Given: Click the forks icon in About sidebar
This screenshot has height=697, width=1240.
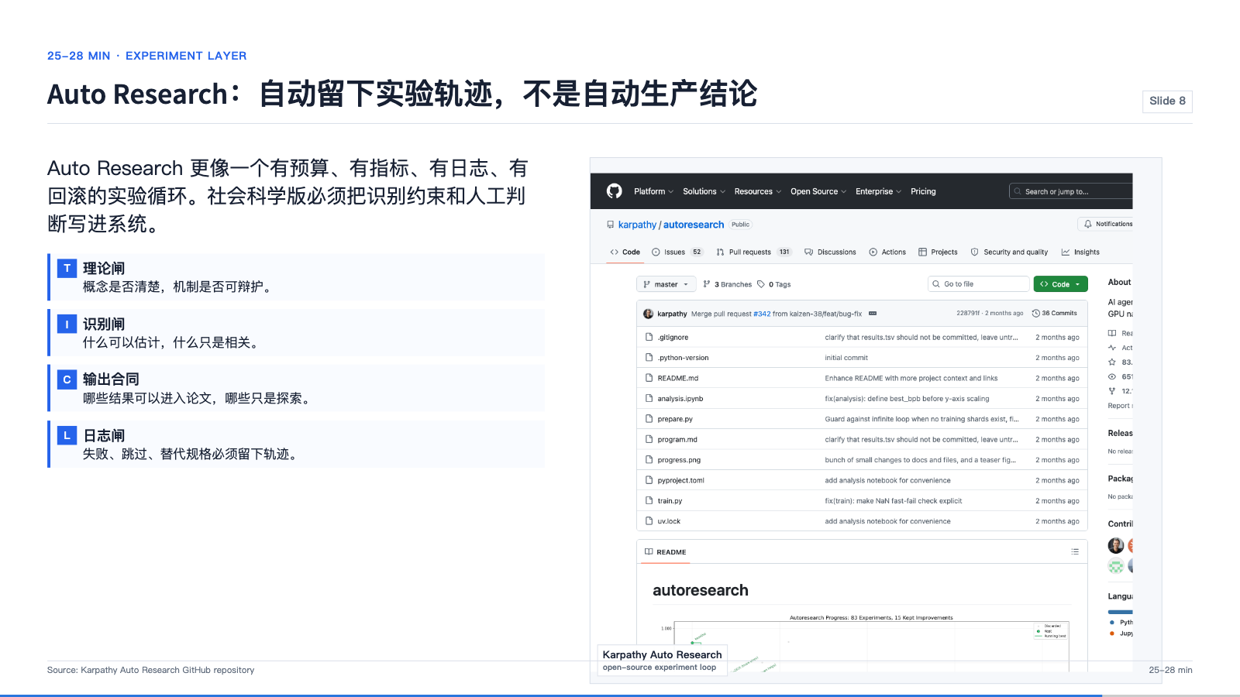Looking at the screenshot, I should [x=1112, y=391].
